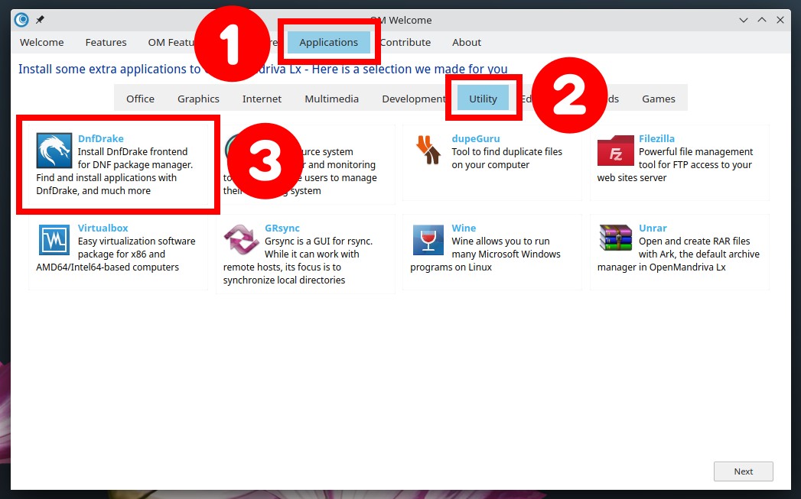Open the dupeGuru title link
Viewport: 801px width, 499px height.
[476, 138]
